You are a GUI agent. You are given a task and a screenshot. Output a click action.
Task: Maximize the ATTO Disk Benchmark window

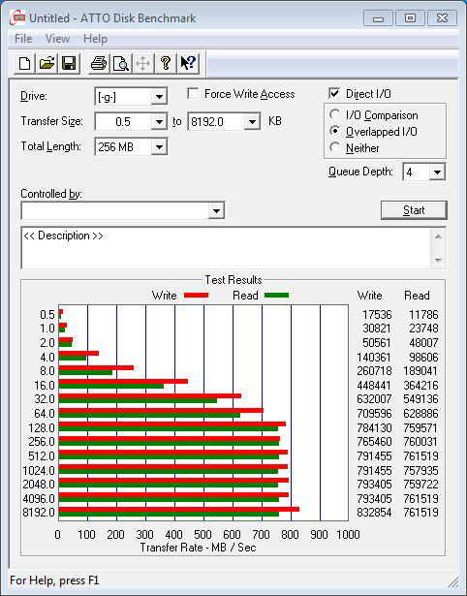pos(410,18)
